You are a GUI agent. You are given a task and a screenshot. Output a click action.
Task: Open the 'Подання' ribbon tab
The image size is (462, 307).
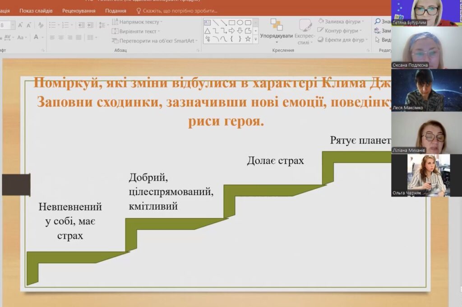115,11
